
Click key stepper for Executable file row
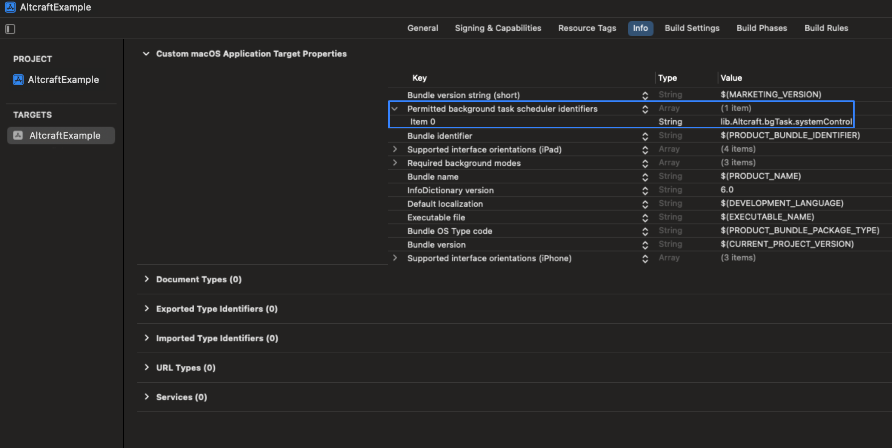tap(645, 218)
